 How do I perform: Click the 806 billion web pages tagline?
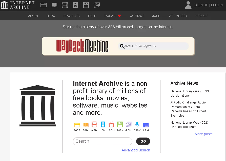click(x=118, y=27)
